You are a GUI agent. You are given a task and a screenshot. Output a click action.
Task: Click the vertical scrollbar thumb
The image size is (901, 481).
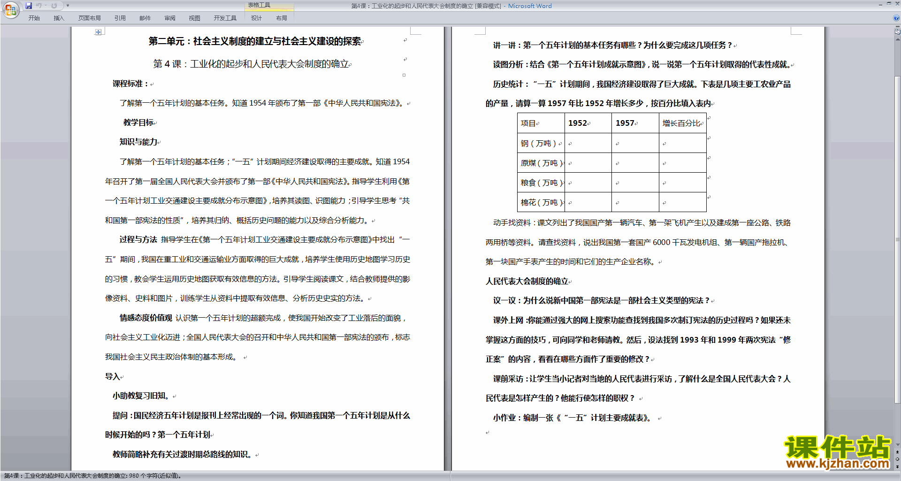897,239
